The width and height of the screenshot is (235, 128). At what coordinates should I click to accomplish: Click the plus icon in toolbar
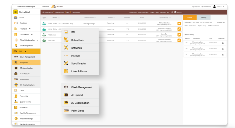coord(172,12)
